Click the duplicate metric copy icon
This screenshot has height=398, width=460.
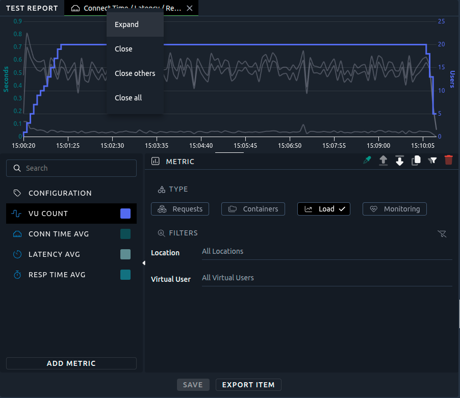416,161
